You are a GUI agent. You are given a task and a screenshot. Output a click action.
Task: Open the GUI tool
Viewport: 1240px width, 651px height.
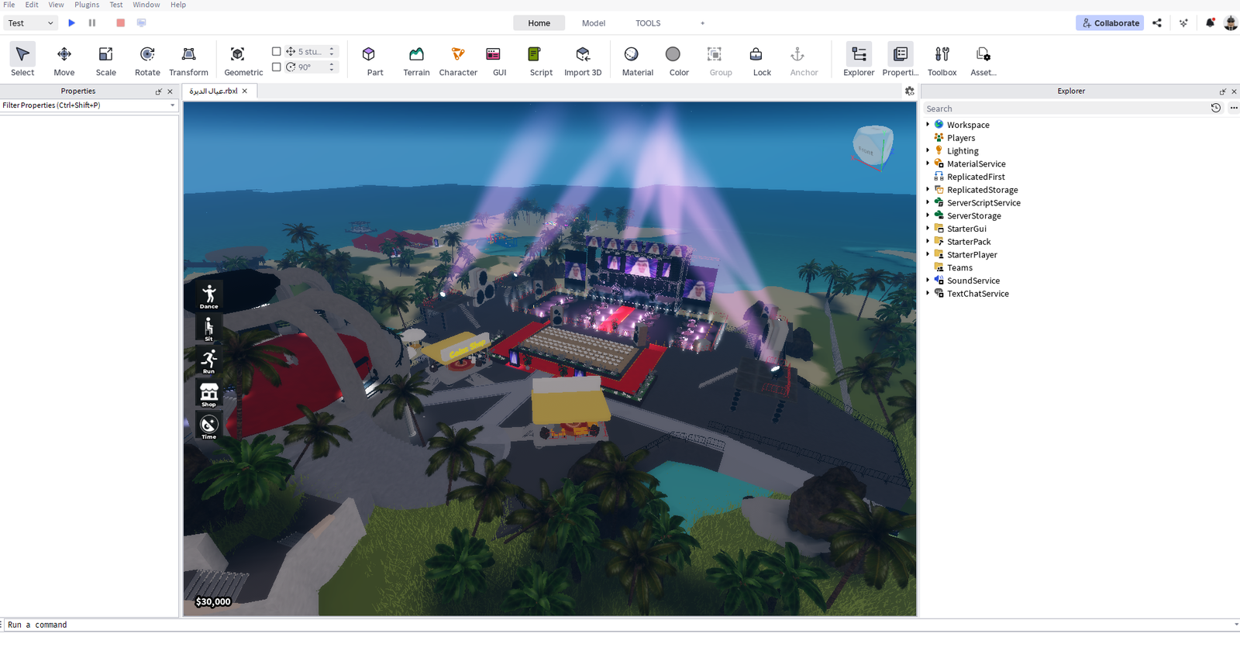[x=499, y=60]
